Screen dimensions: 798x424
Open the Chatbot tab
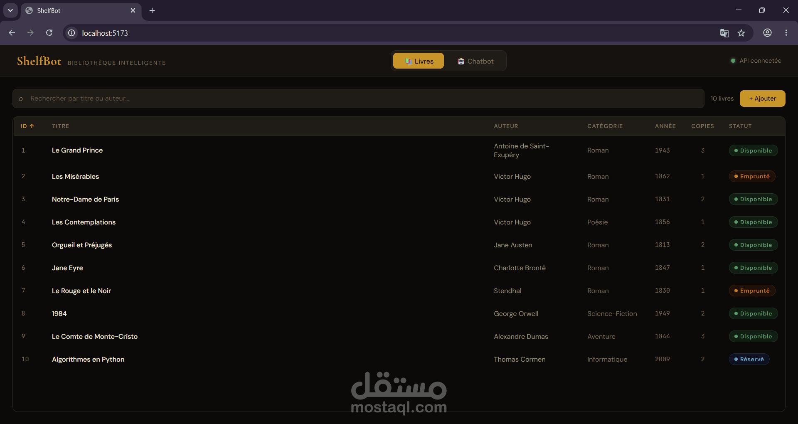click(x=475, y=61)
